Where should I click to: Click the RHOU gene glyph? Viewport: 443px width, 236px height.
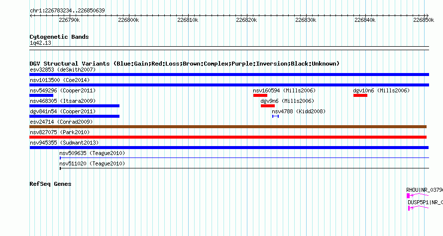[418, 195]
